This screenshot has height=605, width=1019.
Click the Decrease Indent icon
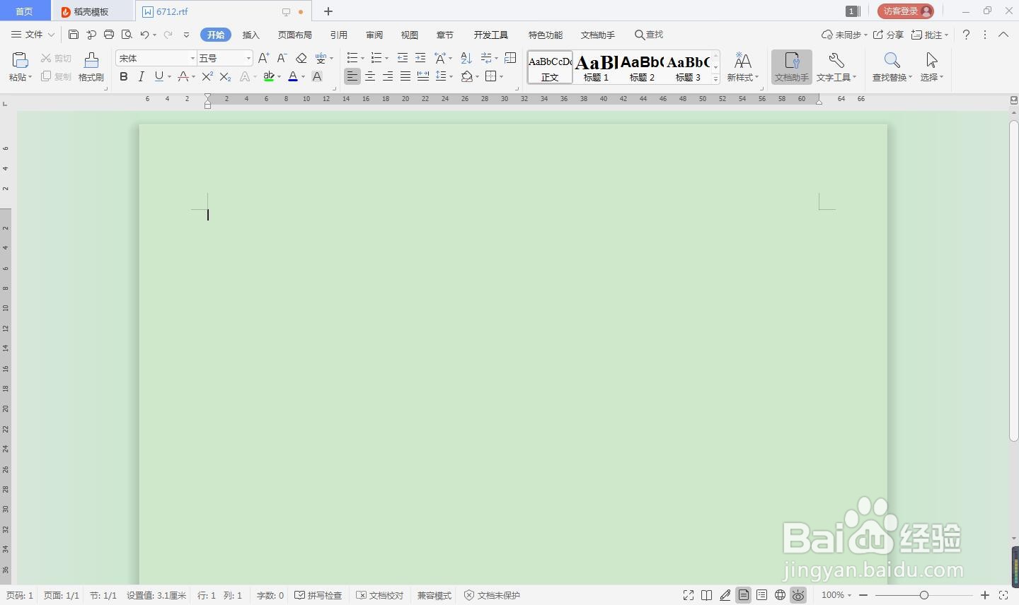403,58
